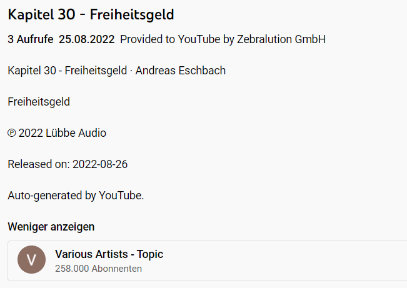Screen dimensions: 407x288
Task: Click the Provided to YouTube by Zebralution text
Action: coord(223,39)
